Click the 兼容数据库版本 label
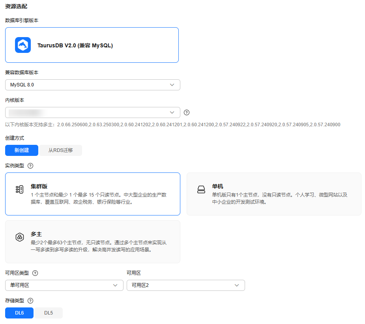The image size is (365, 324). click(x=22, y=73)
